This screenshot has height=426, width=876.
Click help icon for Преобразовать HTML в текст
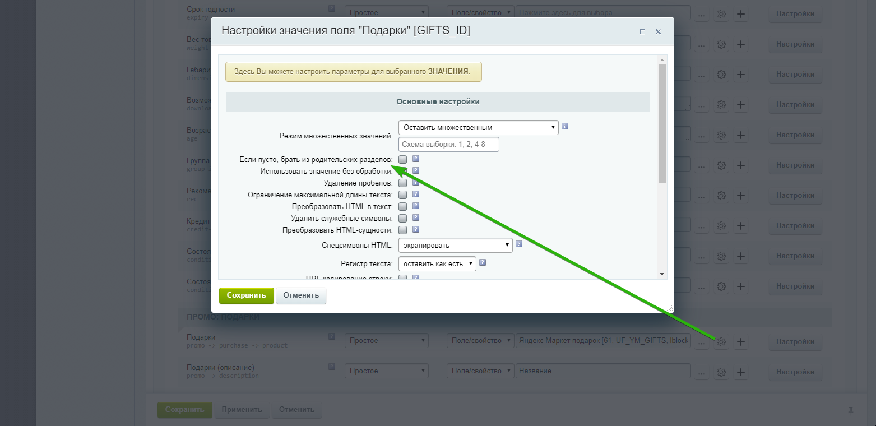(x=416, y=206)
